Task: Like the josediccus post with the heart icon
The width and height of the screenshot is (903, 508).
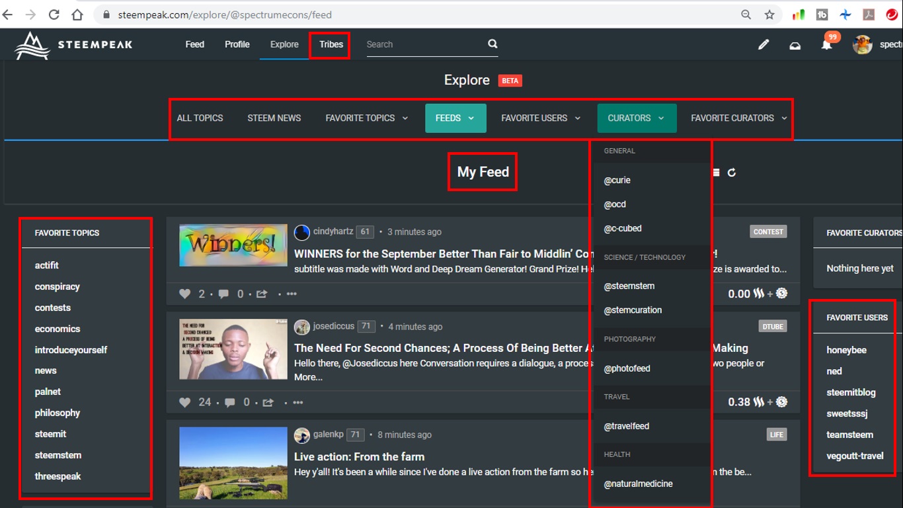Action: tap(185, 402)
